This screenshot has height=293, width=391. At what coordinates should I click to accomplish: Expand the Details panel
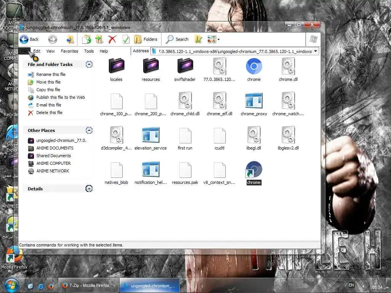tap(89, 188)
